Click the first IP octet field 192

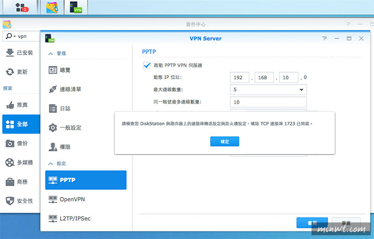point(240,78)
